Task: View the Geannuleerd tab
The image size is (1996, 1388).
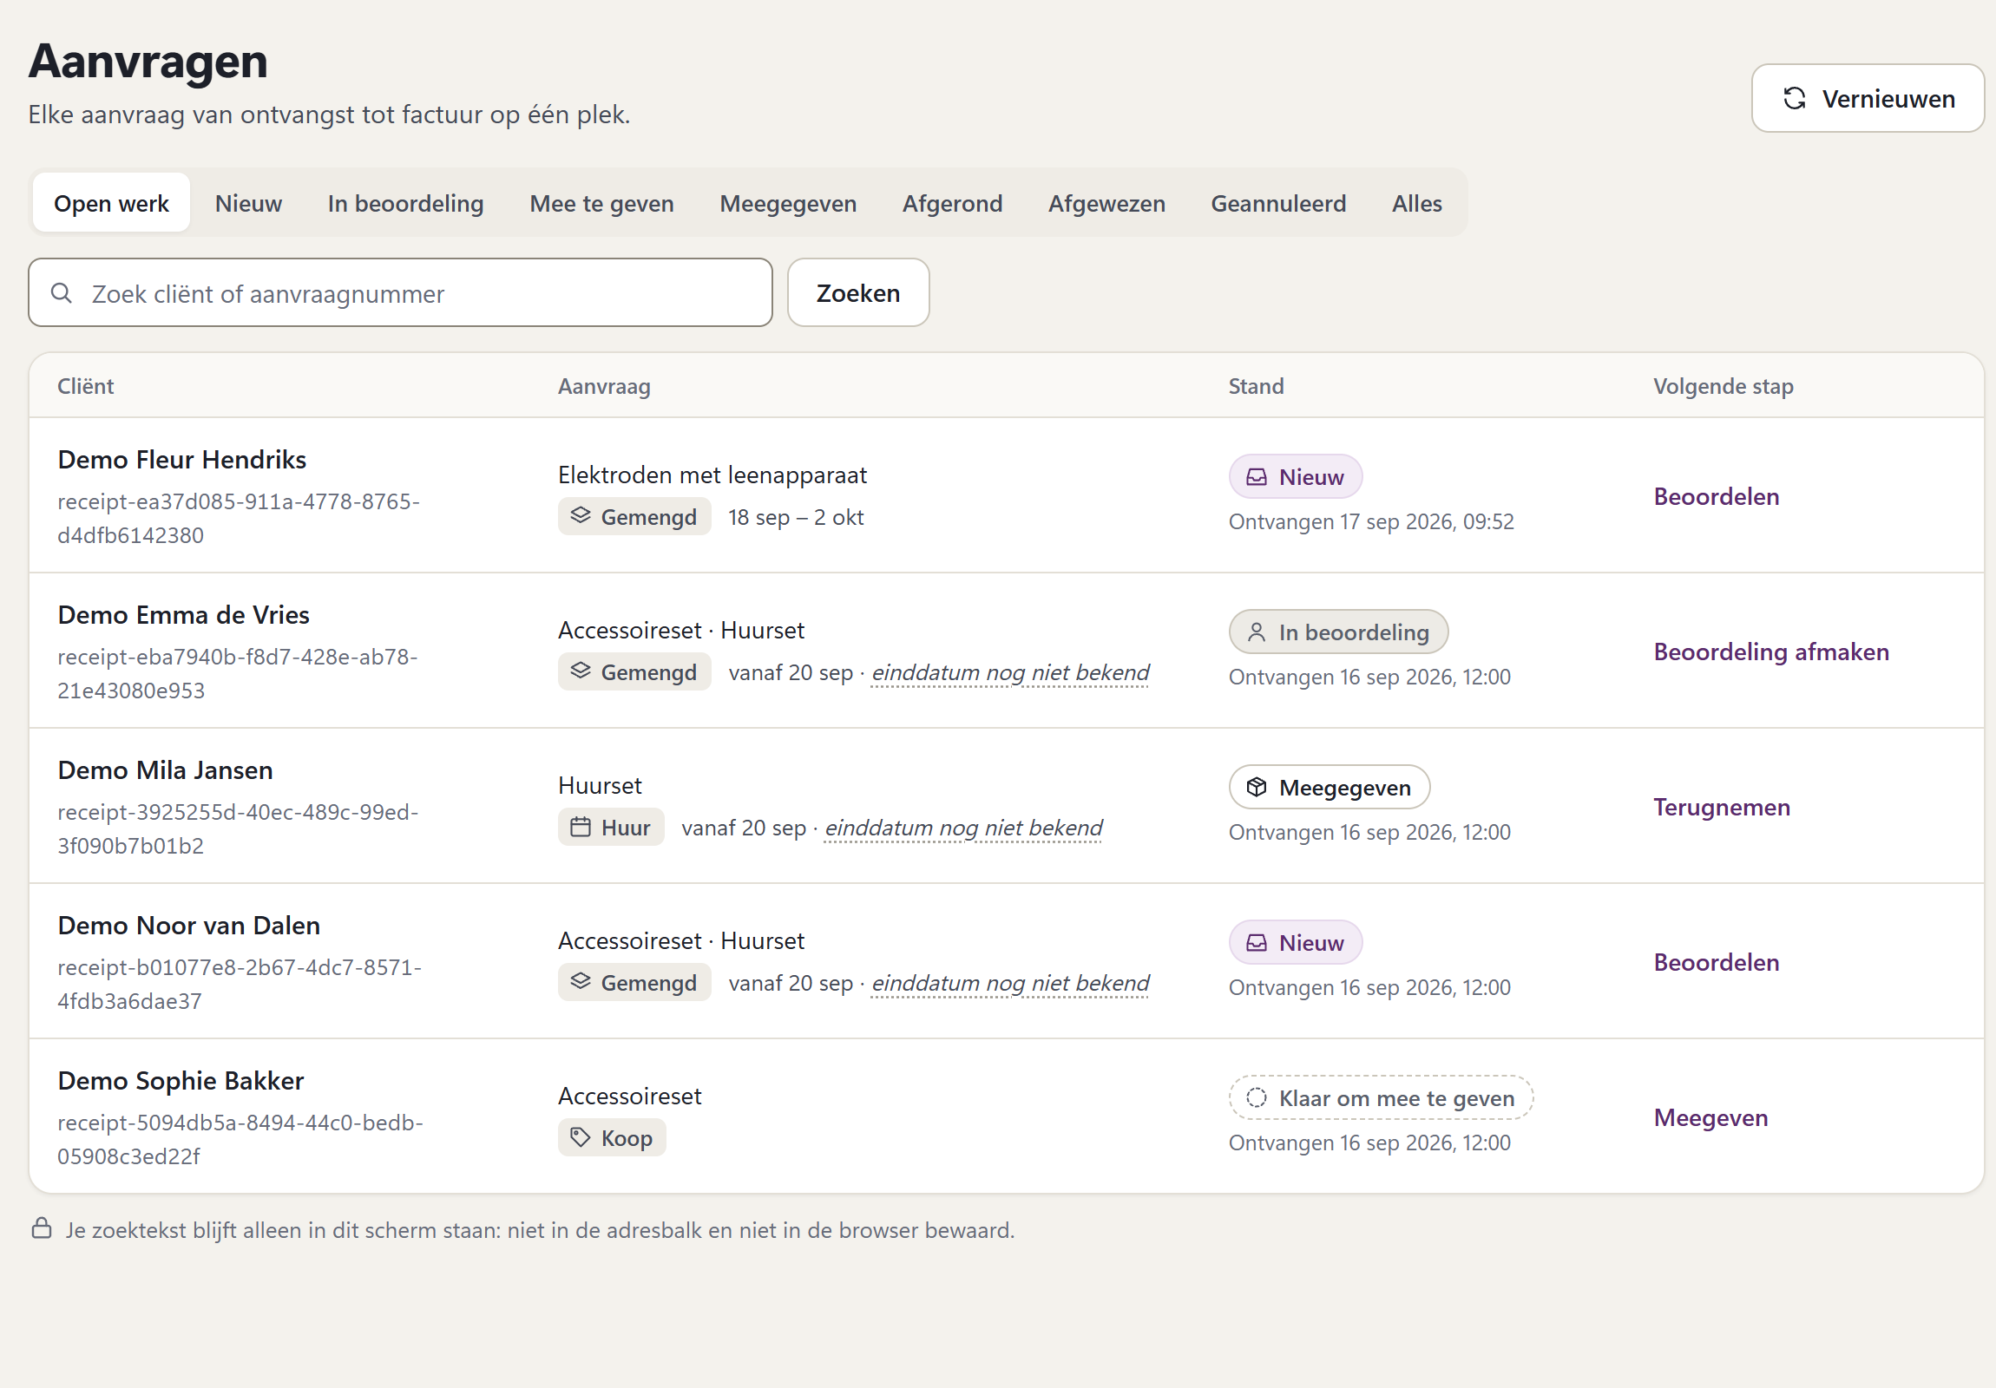Action: point(1278,202)
